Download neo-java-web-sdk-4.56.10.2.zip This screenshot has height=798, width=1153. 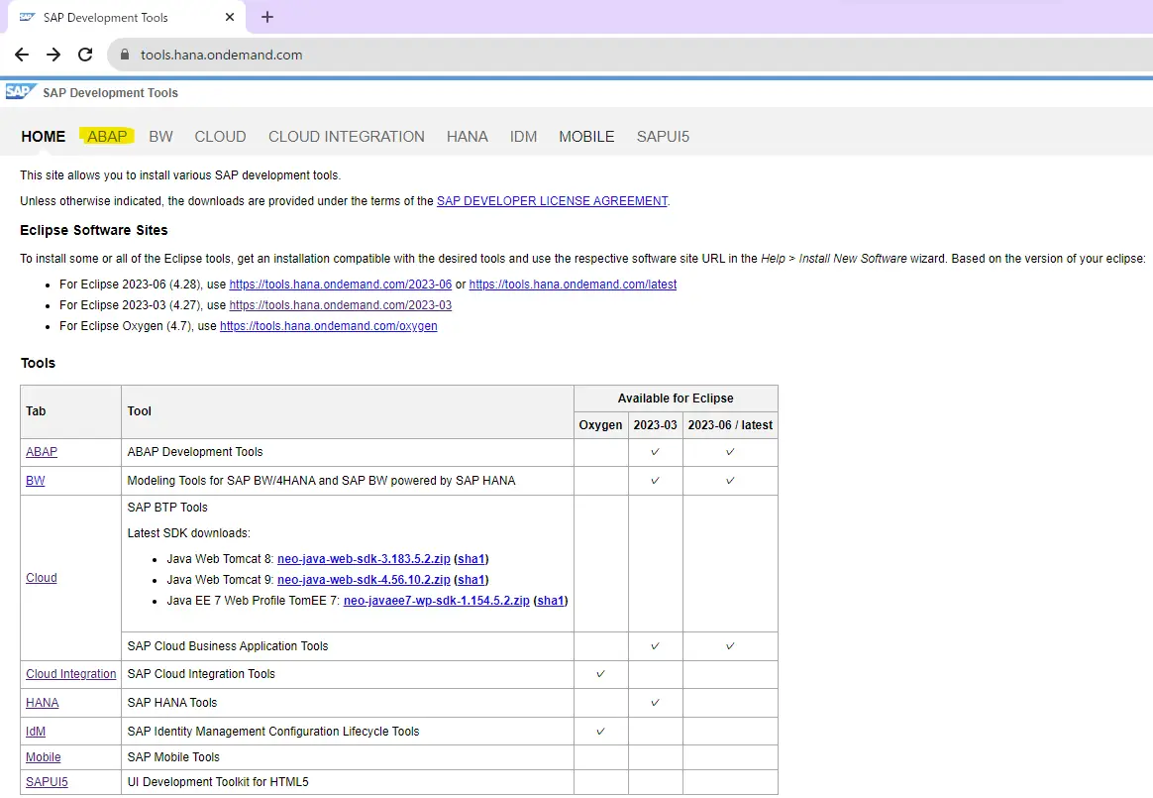(364, 579)
